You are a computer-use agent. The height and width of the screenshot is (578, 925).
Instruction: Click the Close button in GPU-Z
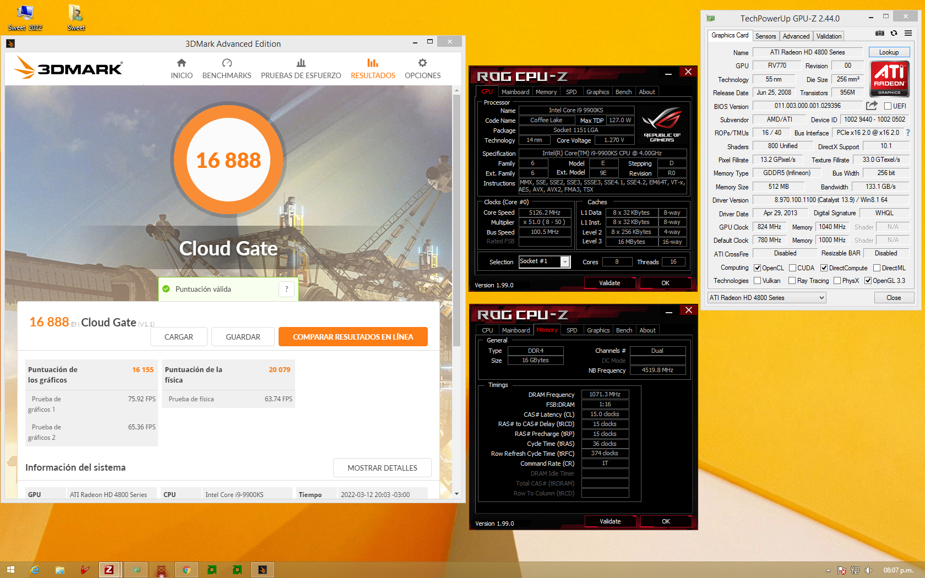894,298
